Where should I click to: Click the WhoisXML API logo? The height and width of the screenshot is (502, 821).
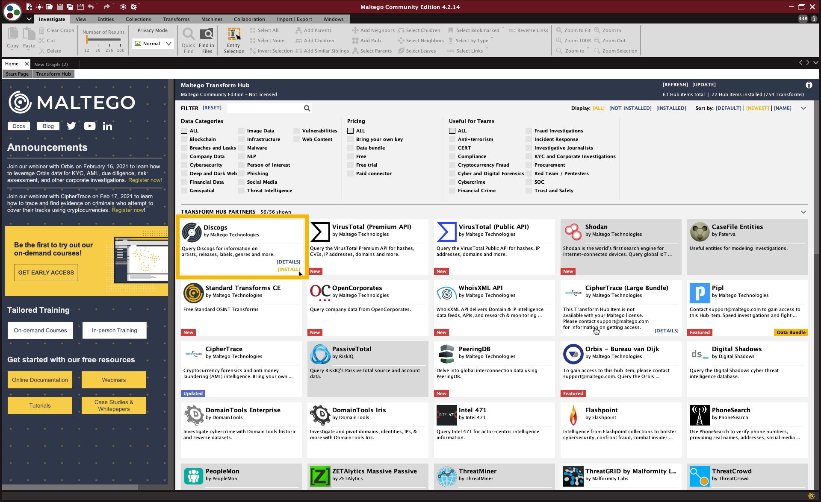(446, 293)
